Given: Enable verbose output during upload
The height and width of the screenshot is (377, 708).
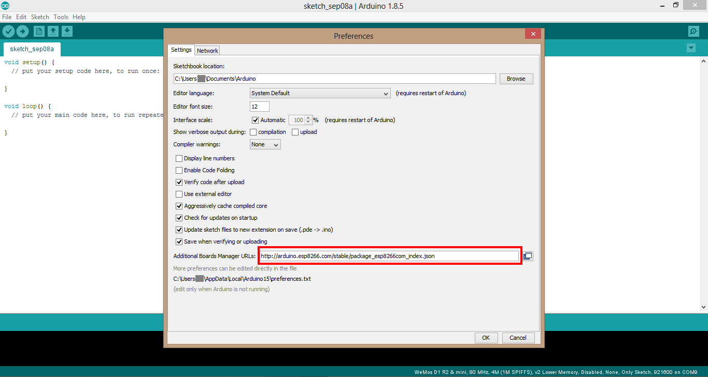Looking at the screenshot, I should tap(295, 132).
